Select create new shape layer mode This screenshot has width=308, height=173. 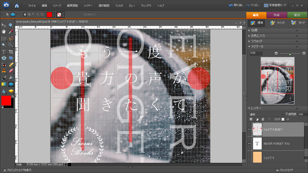click(25, 15)
